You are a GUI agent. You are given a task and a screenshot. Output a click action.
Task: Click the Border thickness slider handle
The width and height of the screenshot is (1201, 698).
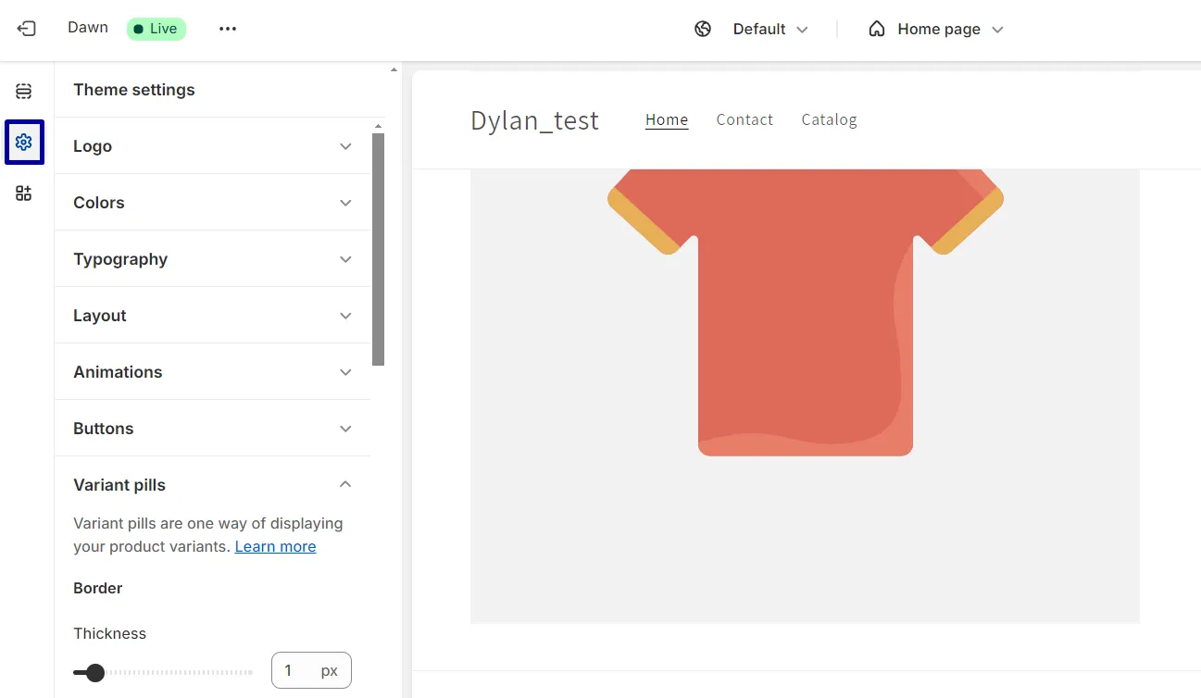(94, 672)
